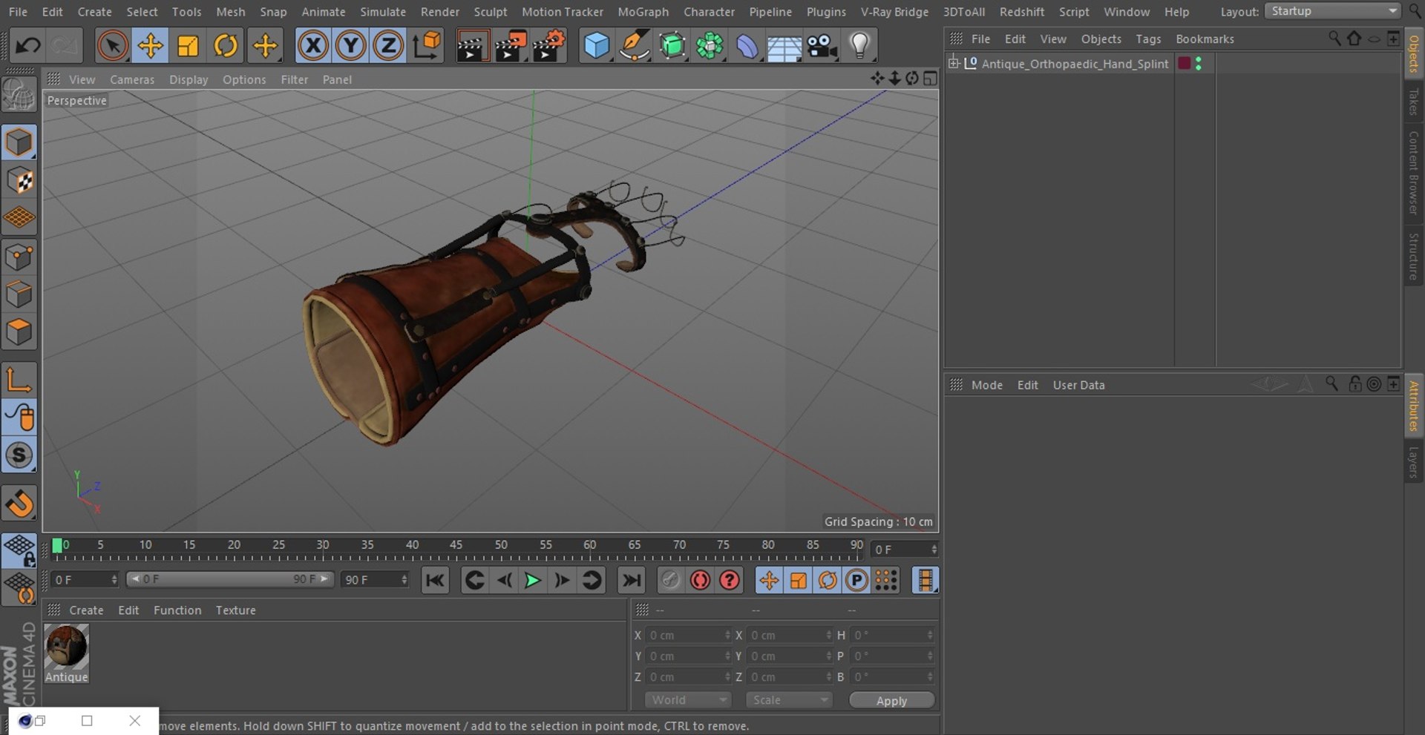This screenshot has width=1425, height=735.
Task: Select the Scale tool
Action: [x=188, y=46]
